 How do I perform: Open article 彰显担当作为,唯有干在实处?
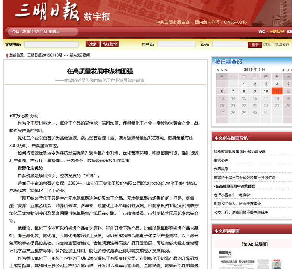point(237,204)
